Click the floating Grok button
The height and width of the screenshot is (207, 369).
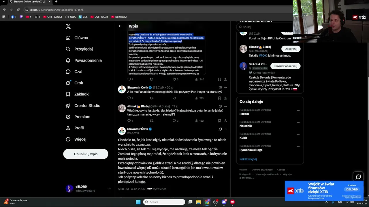coord(358,177)
